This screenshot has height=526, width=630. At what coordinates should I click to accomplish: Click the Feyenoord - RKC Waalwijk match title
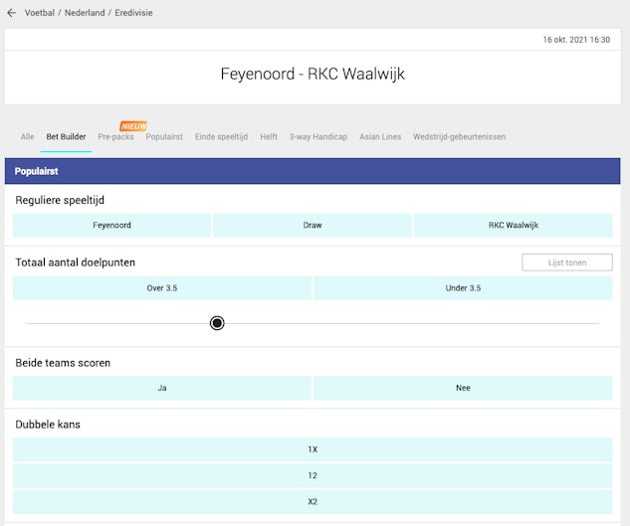coord(313,74)
